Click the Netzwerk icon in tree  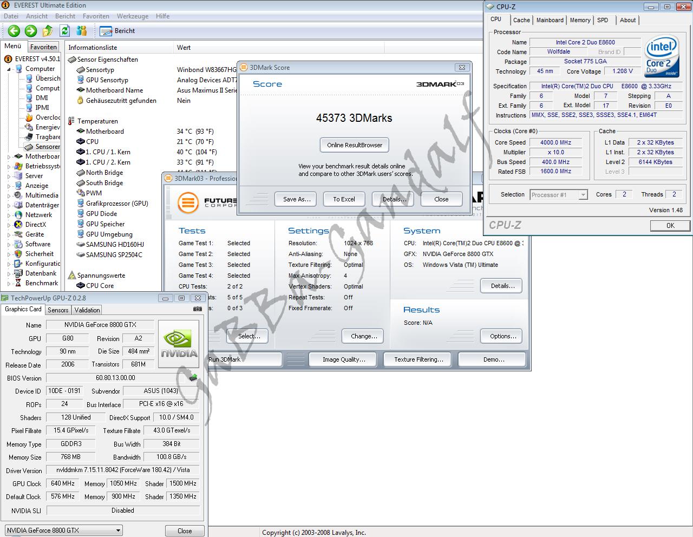[x=19, y=215]
